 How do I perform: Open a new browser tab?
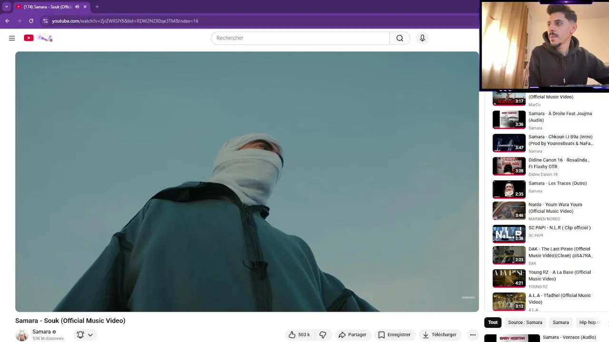click(97, 7)
